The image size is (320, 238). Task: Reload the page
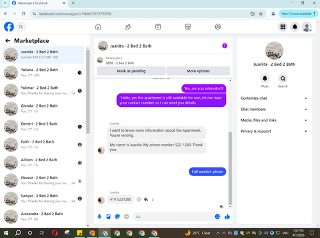(24, 14)
